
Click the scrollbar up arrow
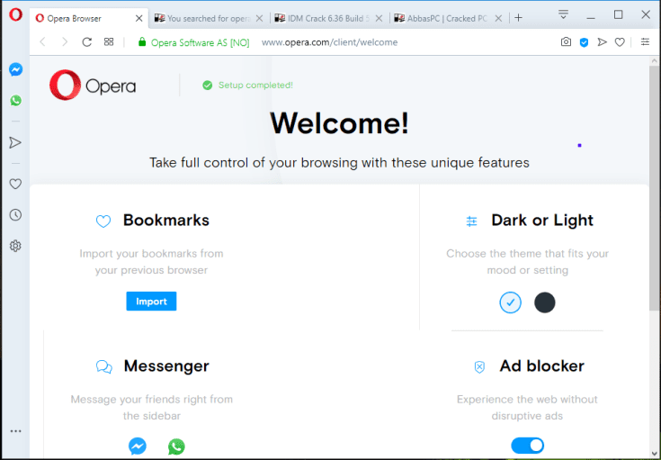[x=655, y=61]
